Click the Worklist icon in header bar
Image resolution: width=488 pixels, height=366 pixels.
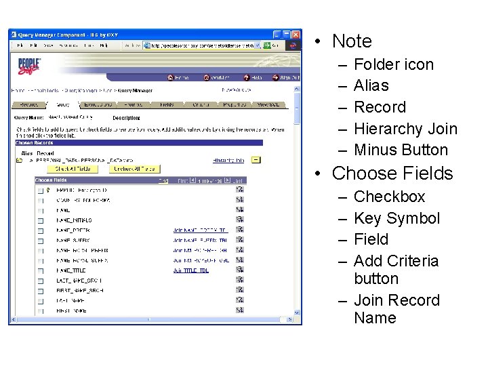click(x=206, y=77)
